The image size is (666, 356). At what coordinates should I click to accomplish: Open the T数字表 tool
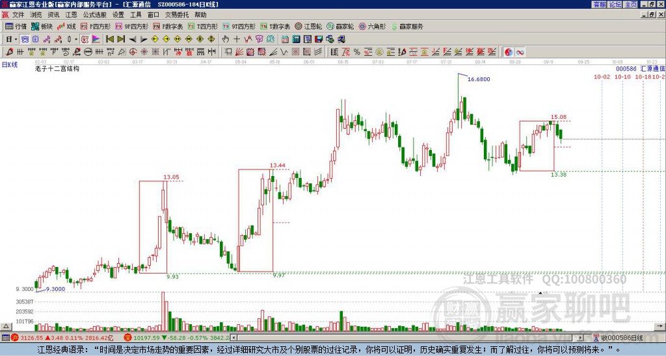pyautogui.click(x=275, y=26)
